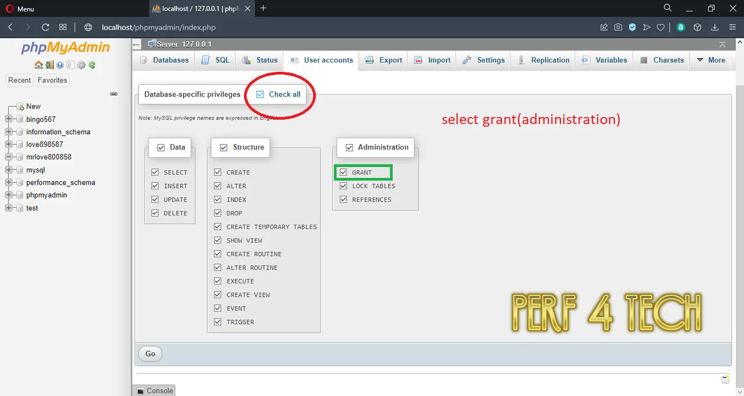Screen dimensions: 744x396
Task: Expand the phpmyadmin database node
Action: pyautogui.click(x=9, y=195)
